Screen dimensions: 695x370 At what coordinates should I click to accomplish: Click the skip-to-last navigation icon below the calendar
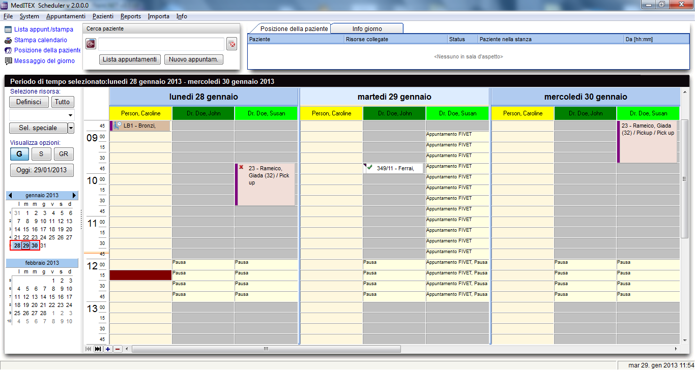pos(98,349)
